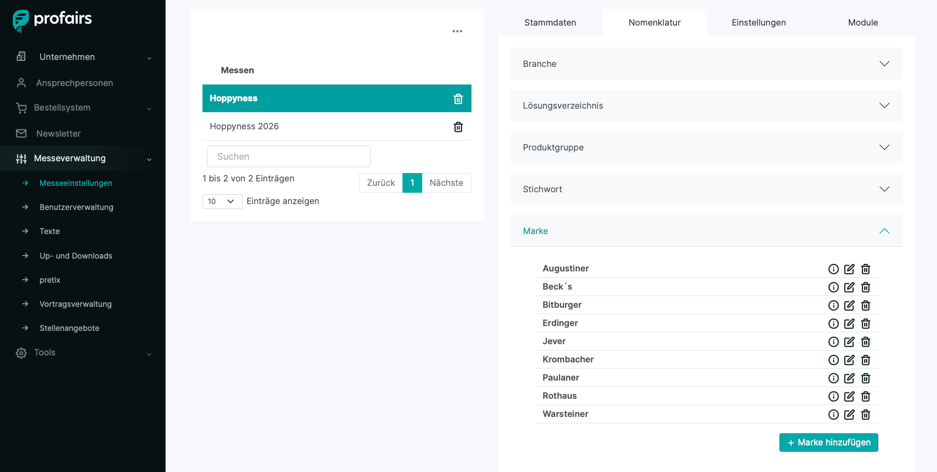Delete the Krombacher brand

point(866,360)
